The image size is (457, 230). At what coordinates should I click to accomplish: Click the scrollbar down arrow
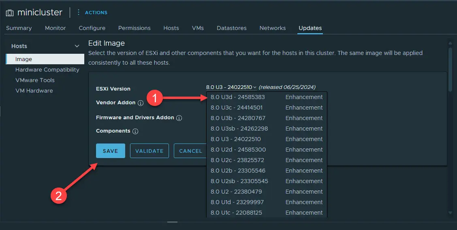450,213
